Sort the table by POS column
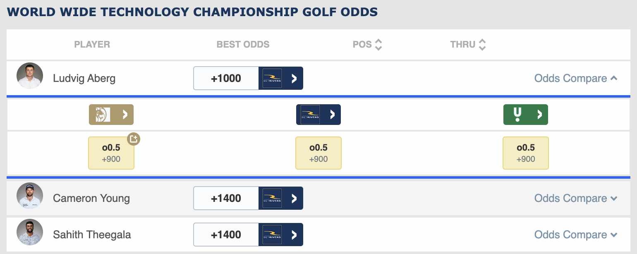This screenshot has height=254, width=637. tap(367, 45)
